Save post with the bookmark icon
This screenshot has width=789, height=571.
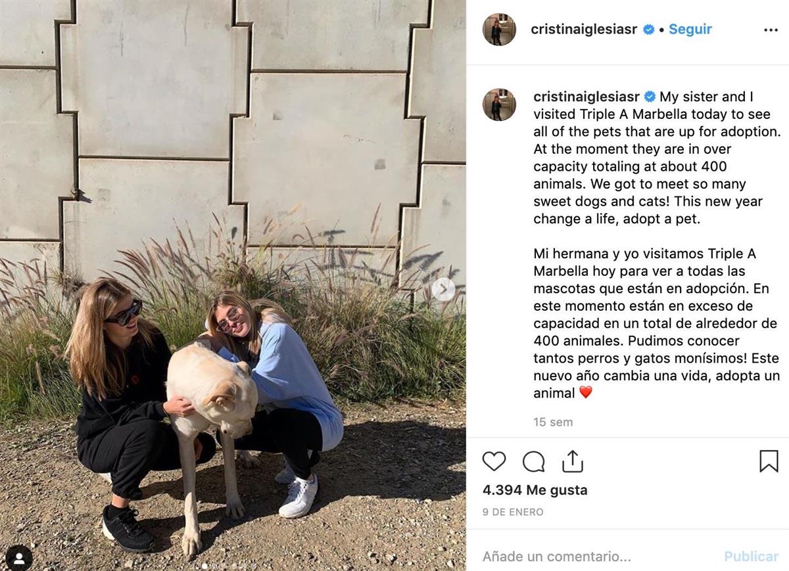coord(769,461)
